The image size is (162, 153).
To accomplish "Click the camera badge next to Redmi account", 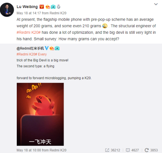I will point(57,48).
